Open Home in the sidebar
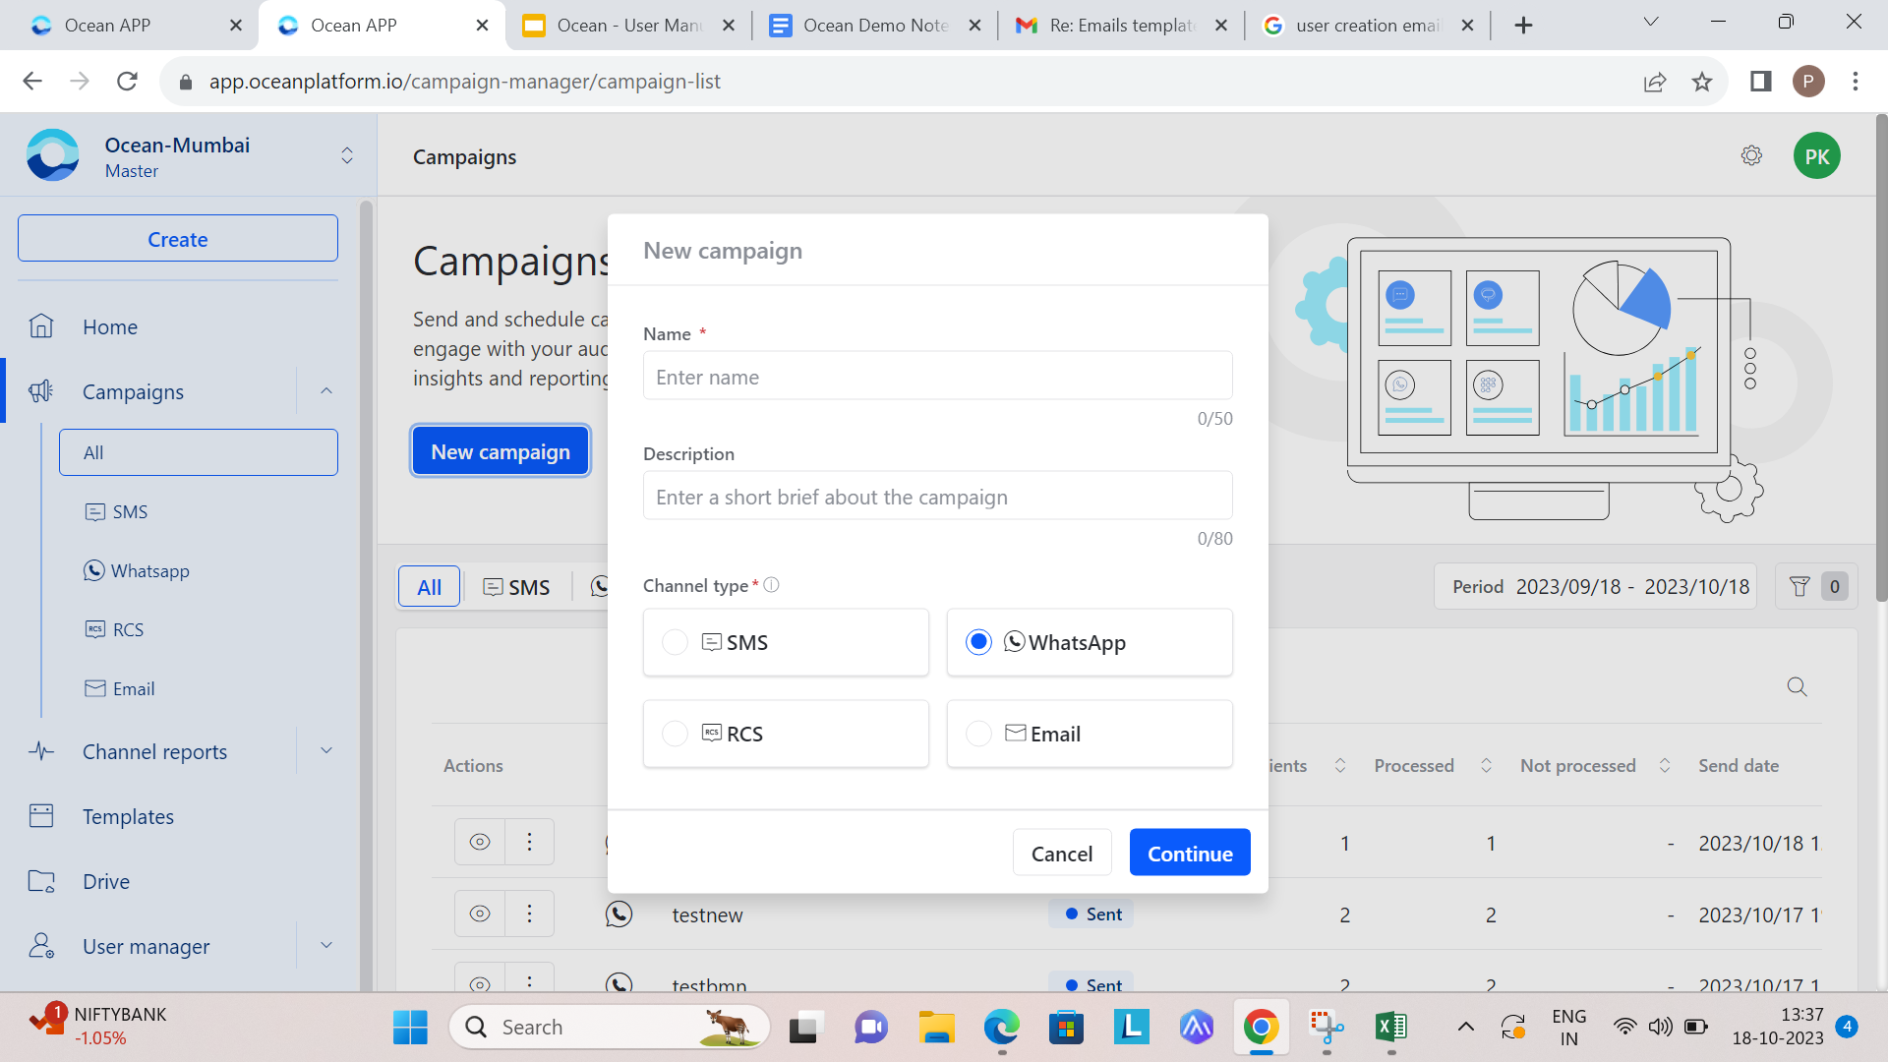The height and width of the screenshot is (1062, 1888). click(x=110, y=326)
